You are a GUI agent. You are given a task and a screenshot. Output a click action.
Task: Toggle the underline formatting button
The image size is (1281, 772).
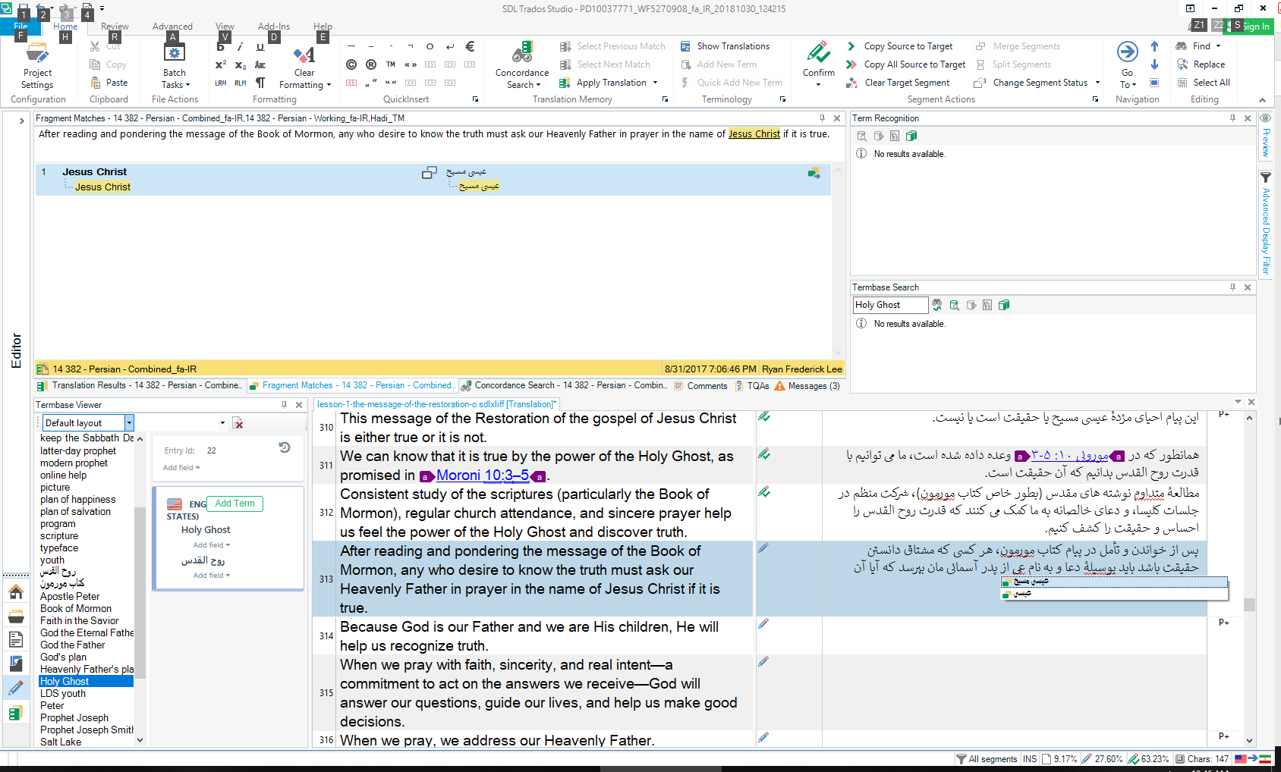[260, 47]
